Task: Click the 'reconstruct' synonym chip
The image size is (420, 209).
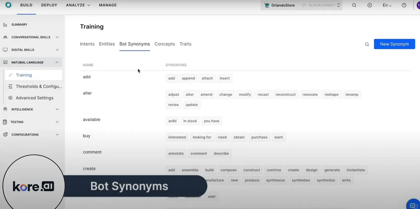Action: (x=286, y=94)
